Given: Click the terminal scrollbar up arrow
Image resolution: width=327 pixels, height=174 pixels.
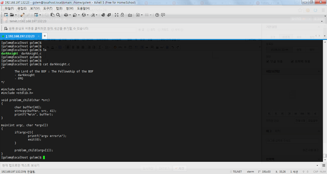Looking at the screenshot, I should click(x=325, y=42).
